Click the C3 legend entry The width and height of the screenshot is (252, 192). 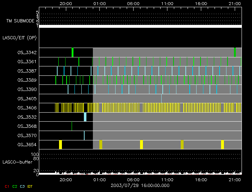22,186
